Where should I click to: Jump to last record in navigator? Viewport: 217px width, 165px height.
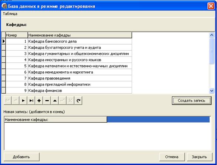coord(31,101)
